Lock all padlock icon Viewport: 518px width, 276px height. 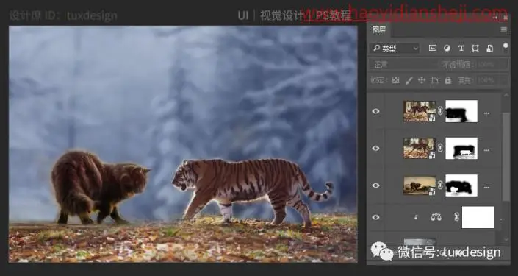(448, 80)
